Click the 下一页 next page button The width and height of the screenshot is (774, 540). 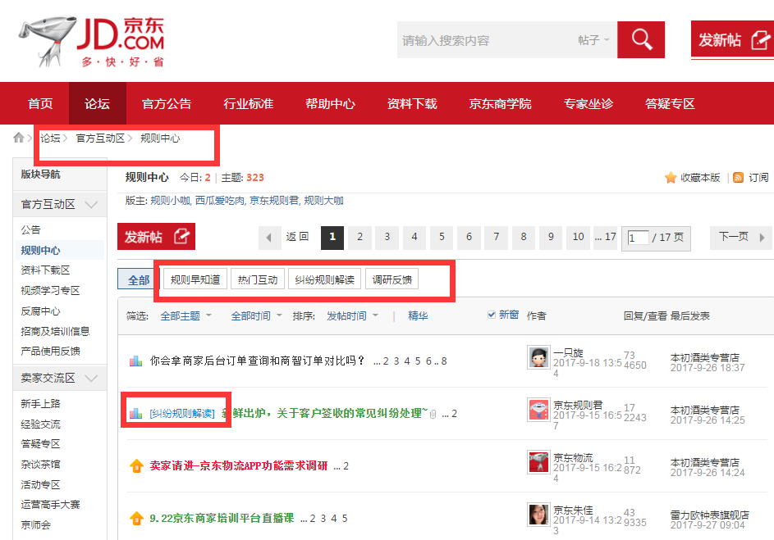[740, 237]
